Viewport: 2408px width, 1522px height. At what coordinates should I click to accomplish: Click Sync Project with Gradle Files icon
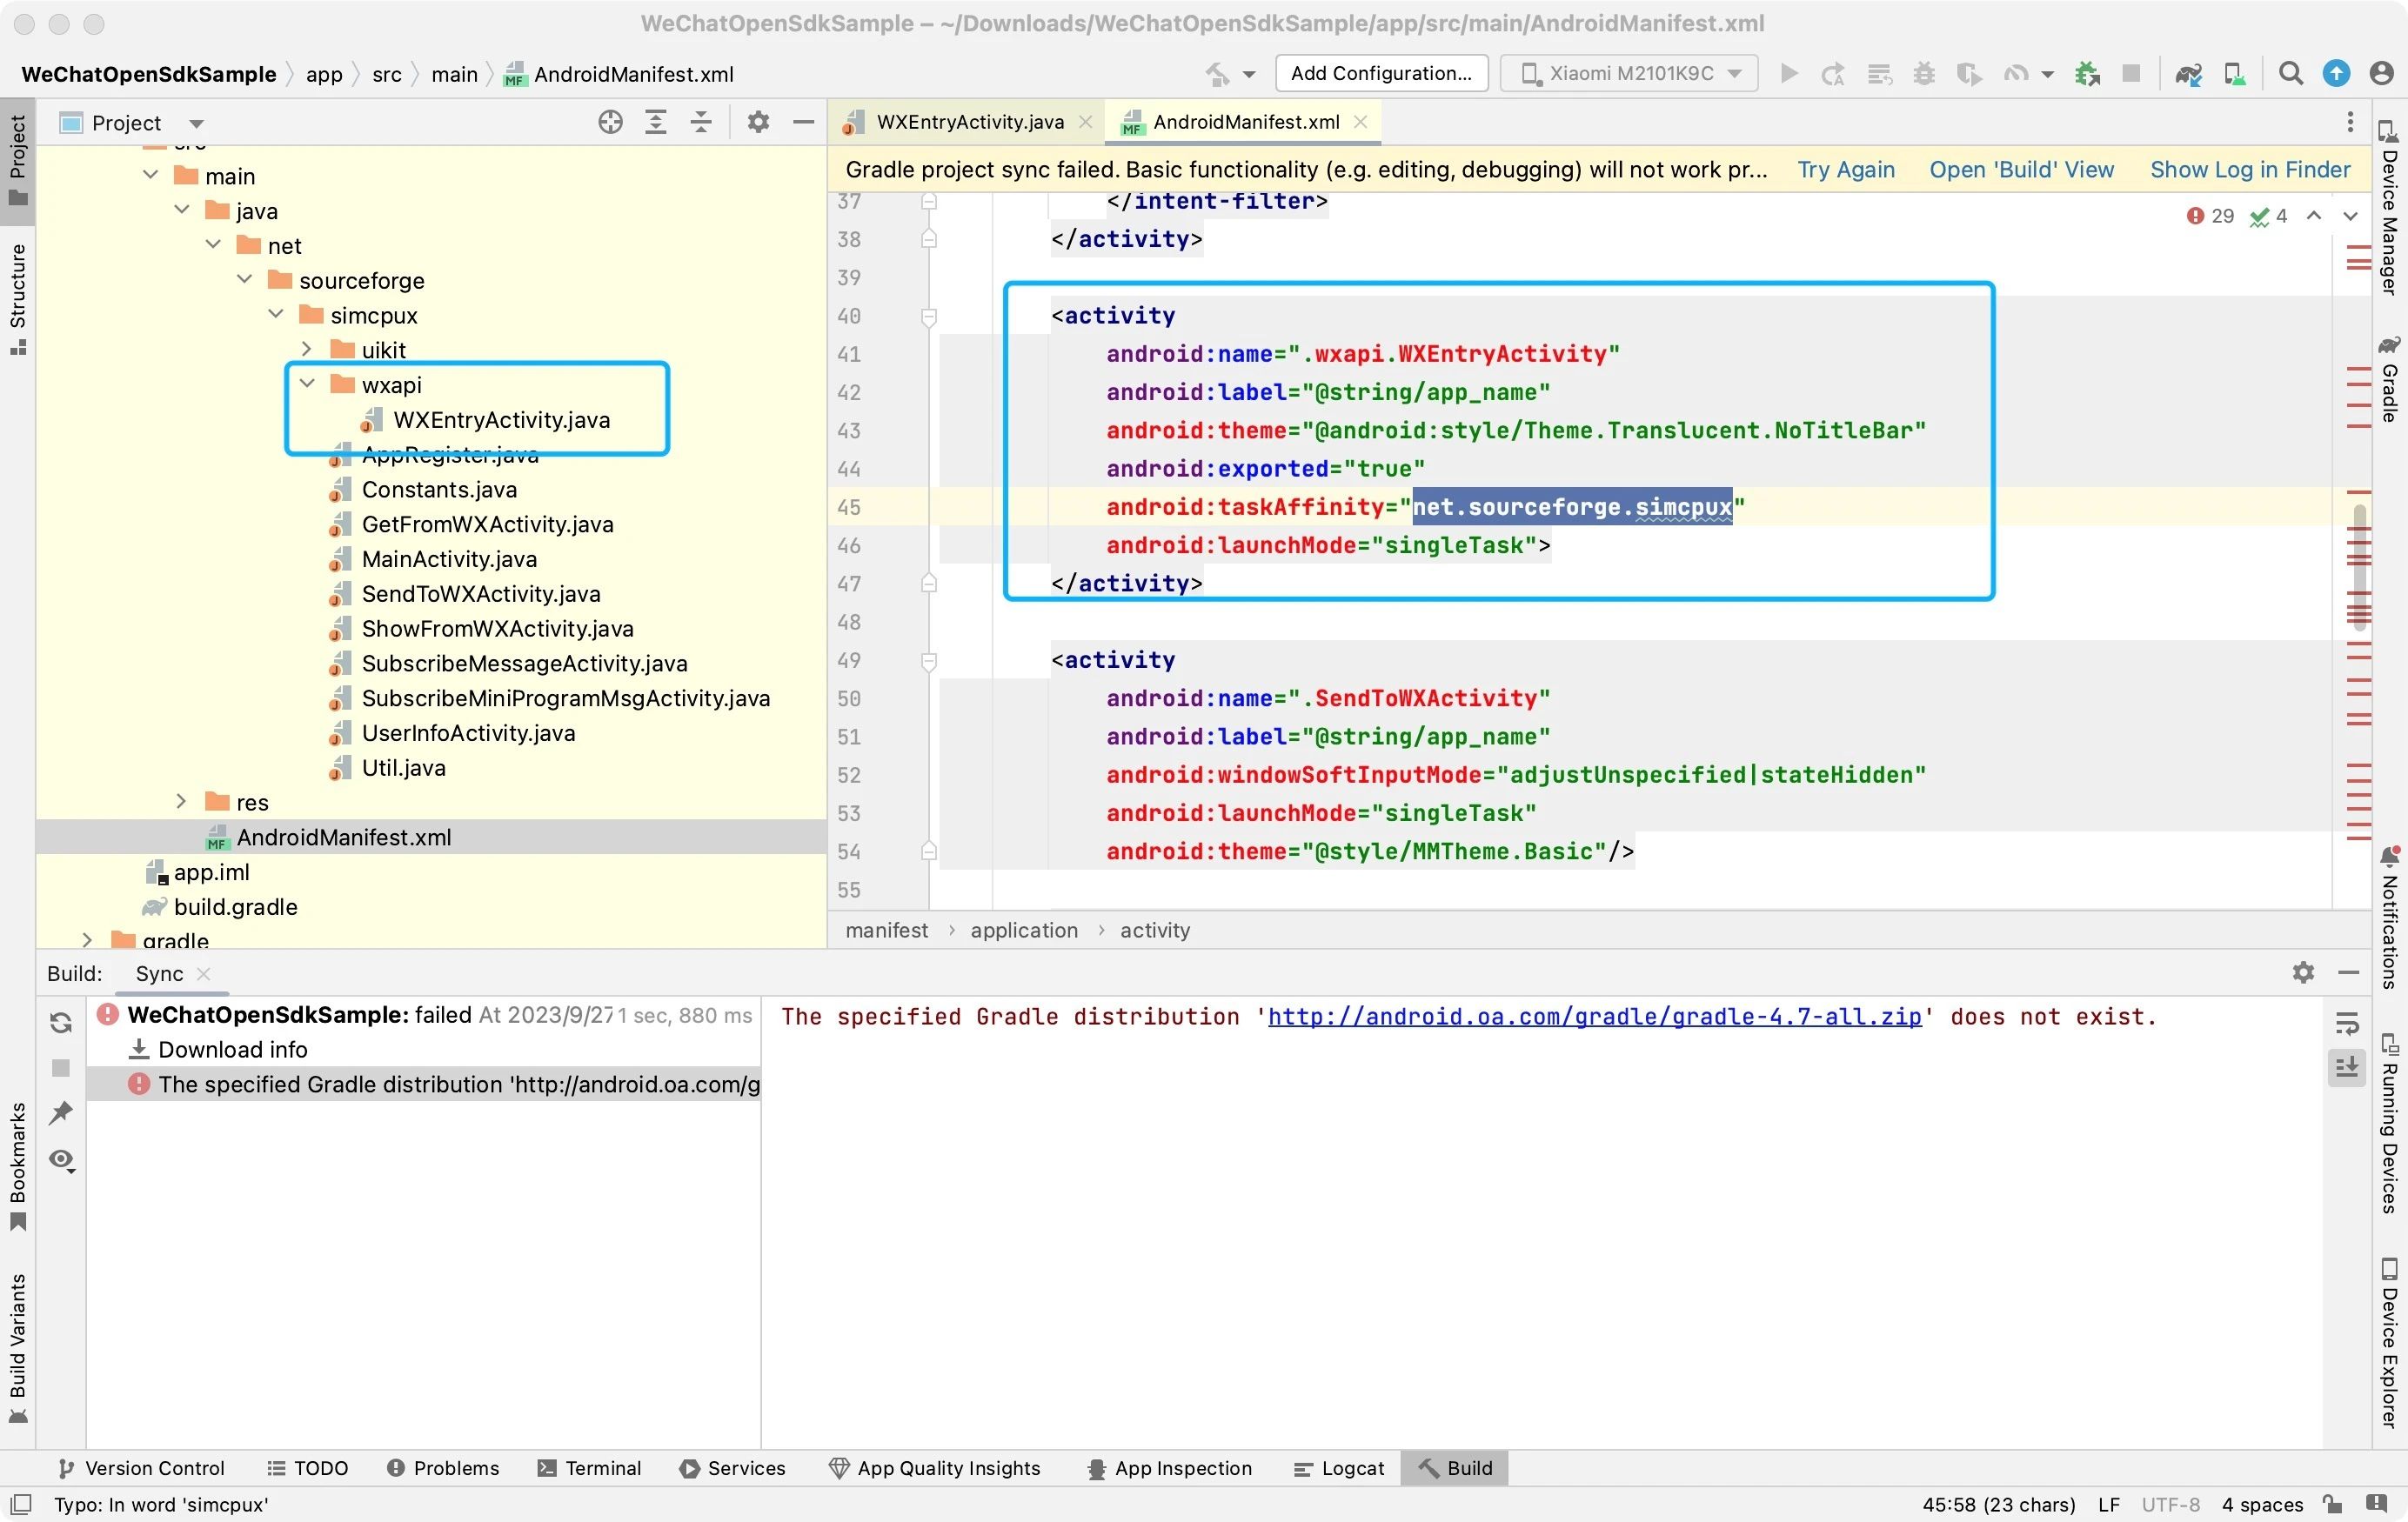[2187, 74]
